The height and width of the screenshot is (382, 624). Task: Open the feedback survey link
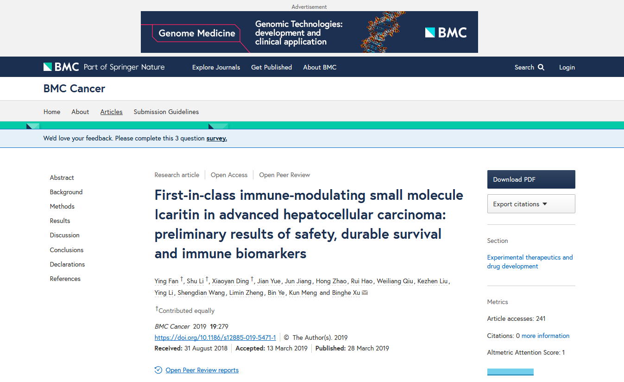point(216,138)
